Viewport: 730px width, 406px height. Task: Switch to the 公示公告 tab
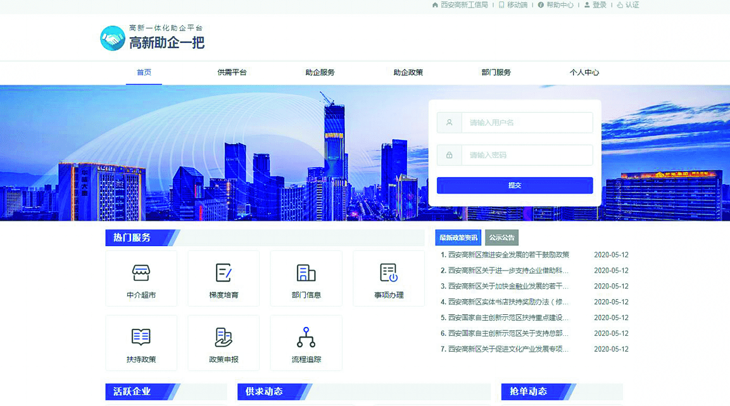[501, 237]
